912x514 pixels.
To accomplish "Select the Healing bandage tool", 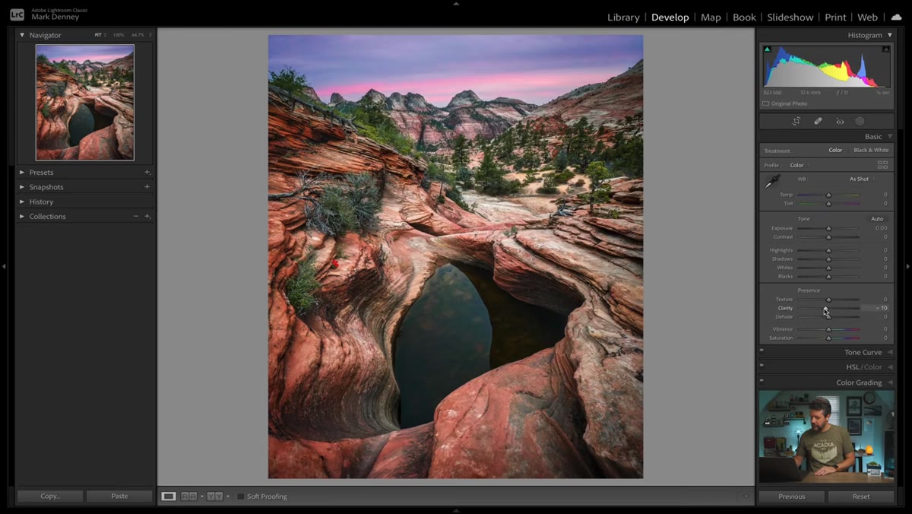I will coord(818,121).
